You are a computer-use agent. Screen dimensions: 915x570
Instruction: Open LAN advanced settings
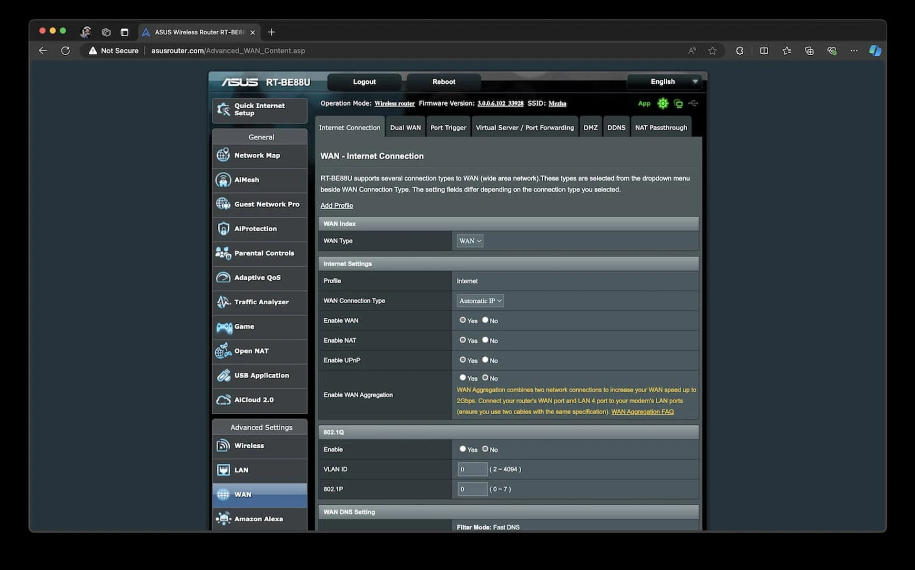pos(260,470)
